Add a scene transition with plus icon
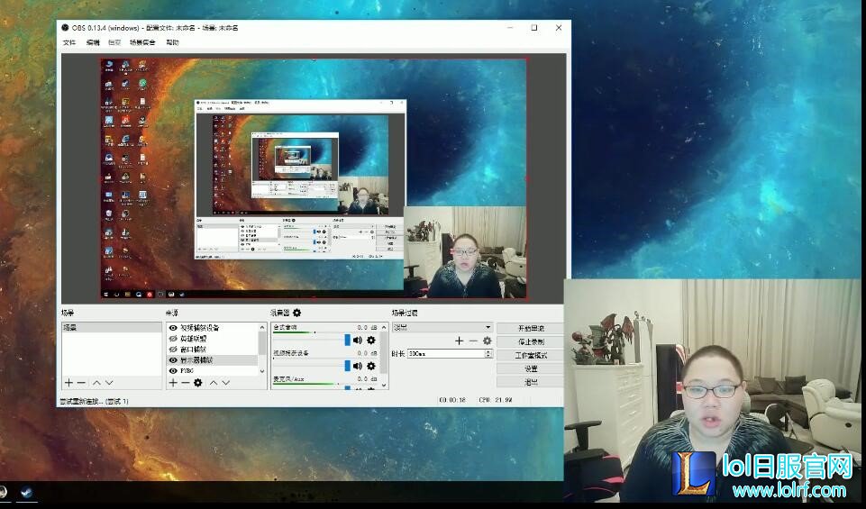Viewport: 866px width, 509px height. coord(459,341)
